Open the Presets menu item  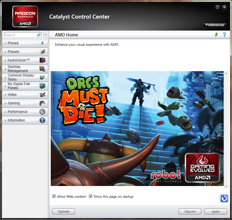(x=25, y=52)
